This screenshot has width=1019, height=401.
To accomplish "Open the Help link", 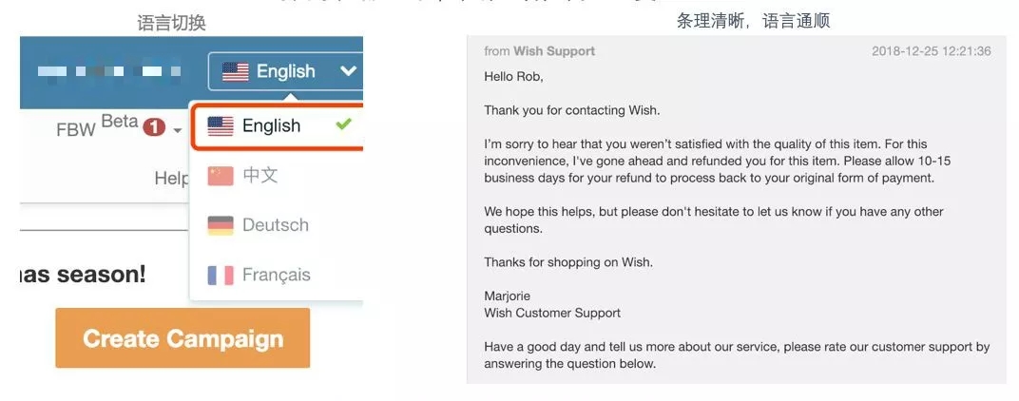I will pos(172,179).
